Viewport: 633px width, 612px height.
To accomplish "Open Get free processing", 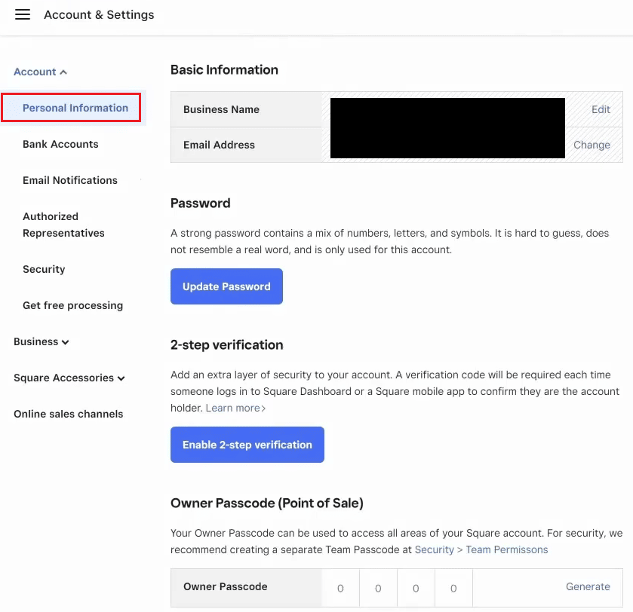I will click(72, 305).
